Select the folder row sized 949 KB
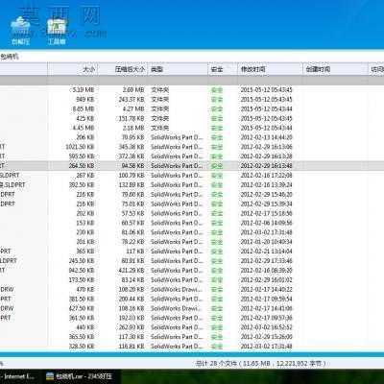 coord(192,100)
